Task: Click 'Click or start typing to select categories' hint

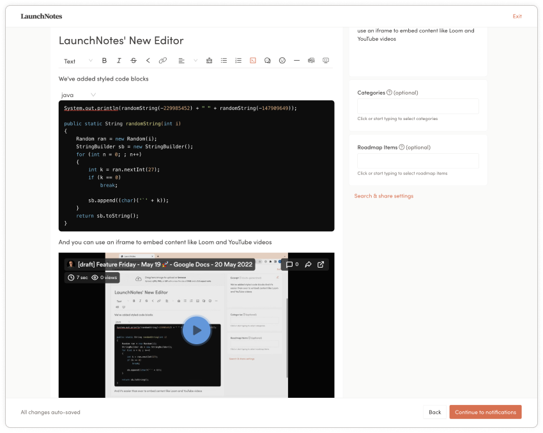Action: 397,119
